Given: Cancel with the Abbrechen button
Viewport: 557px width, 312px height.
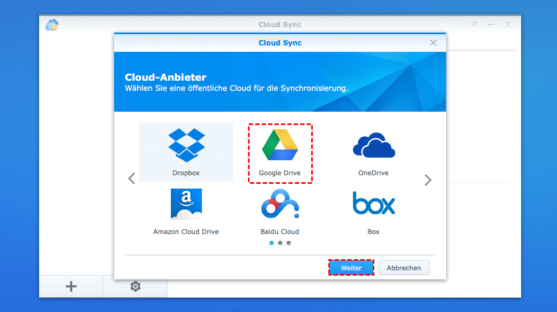Looking at the screenshot, I should 404,268.
